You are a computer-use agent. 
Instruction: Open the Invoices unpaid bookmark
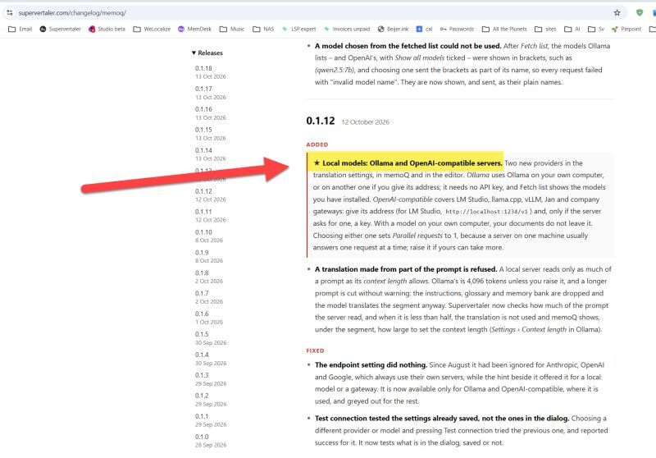coord(347,29)
